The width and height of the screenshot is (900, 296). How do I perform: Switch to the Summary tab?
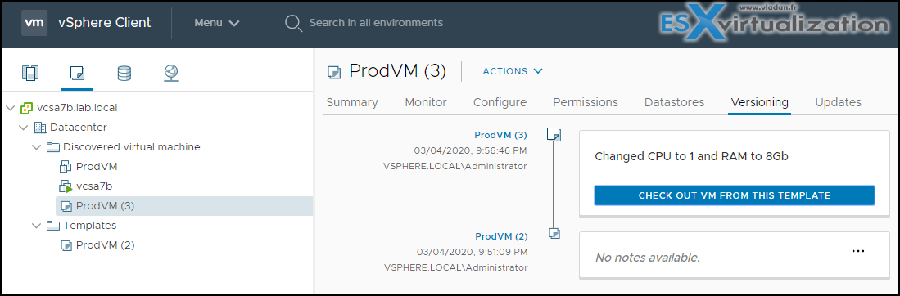click(352, 102)
